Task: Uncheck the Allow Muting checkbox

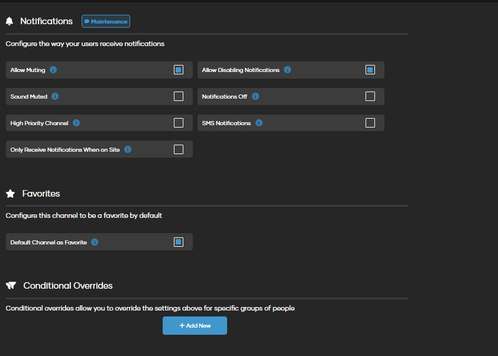Action: point(179,70)
